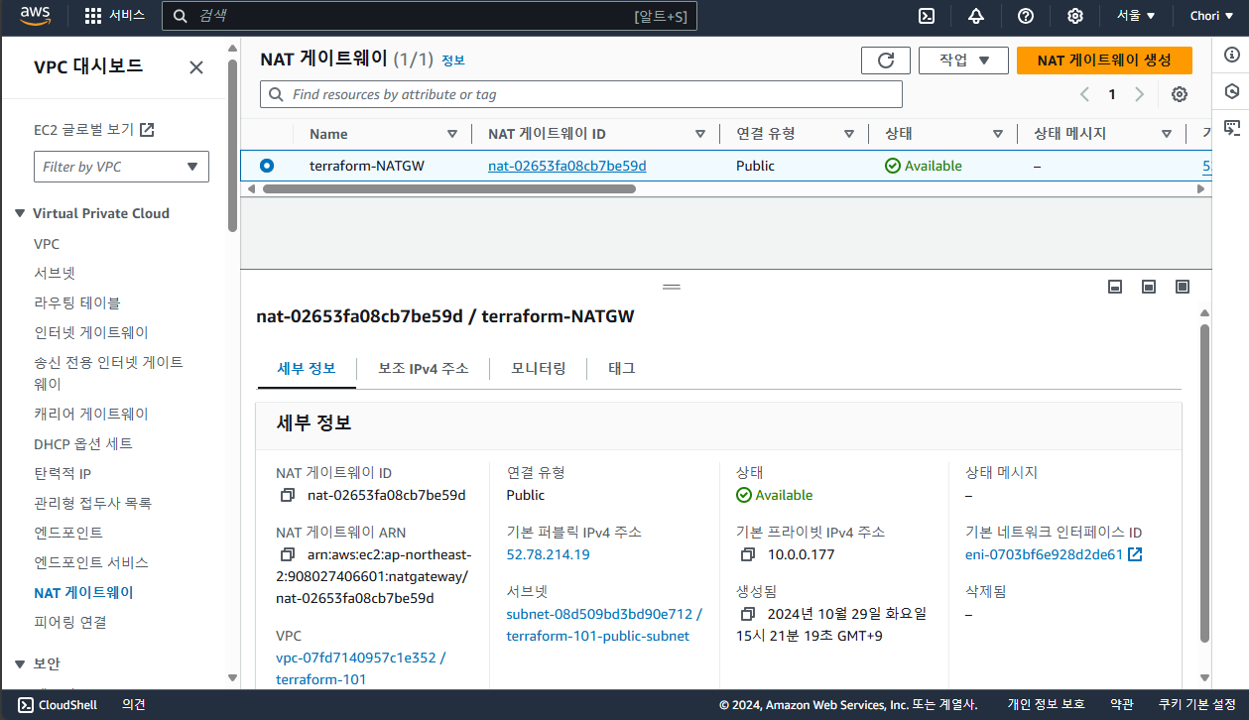This screenshot has width=1249, height=720.
Task: Select the terraform-NATGW row radio button
Action: [x=267, y=166]
